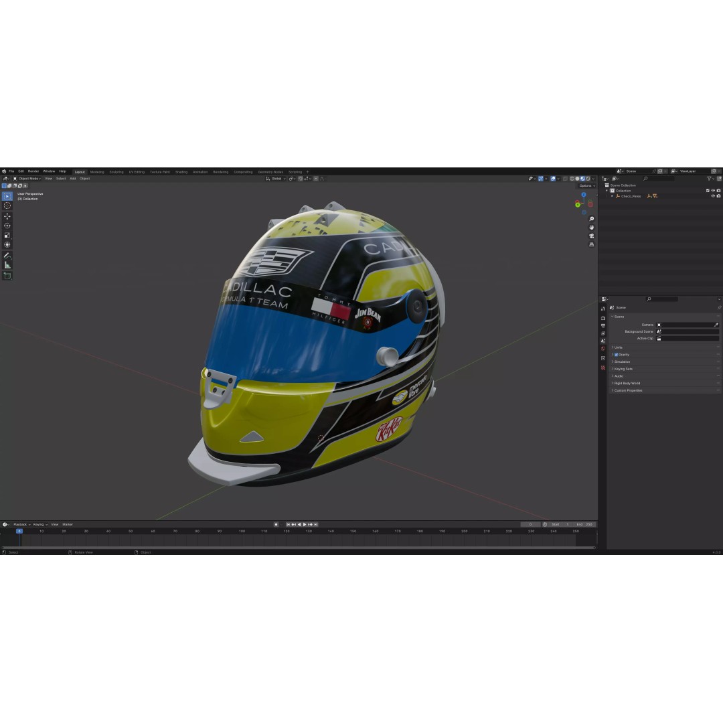Open the viewport Add menu

tap(73, 179)
